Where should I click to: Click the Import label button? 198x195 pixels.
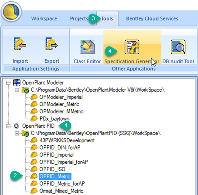tap(20, 61)
